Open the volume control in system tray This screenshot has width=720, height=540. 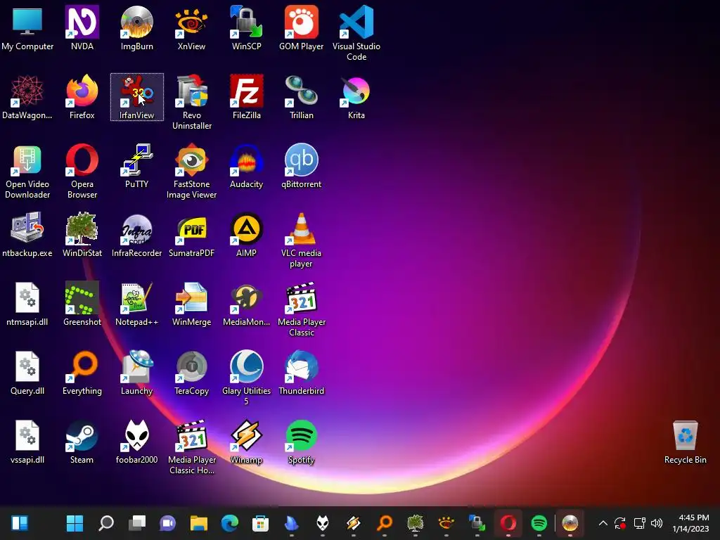click(x=657, y=523)
